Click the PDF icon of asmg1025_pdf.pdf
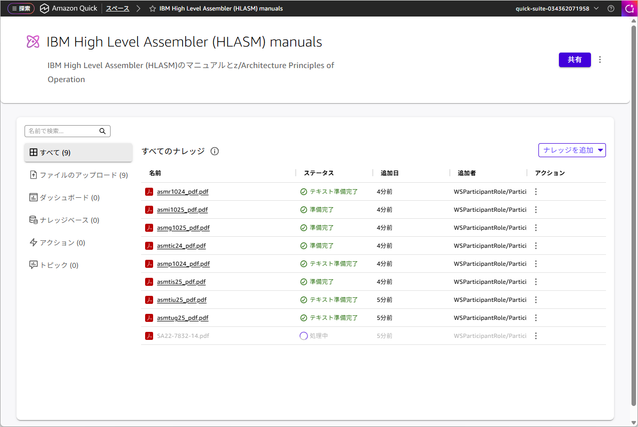Viewport: 638px width, 427px height. 149,228
